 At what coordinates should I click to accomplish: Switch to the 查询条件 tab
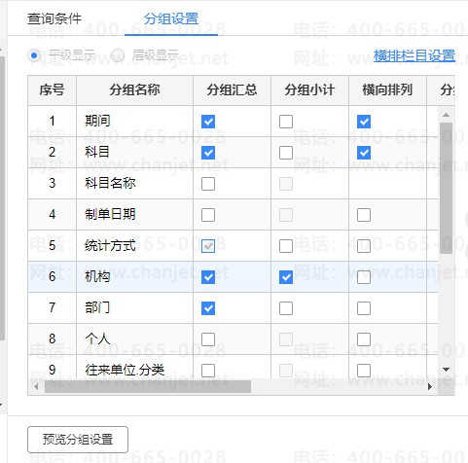(x=54, y=18)
